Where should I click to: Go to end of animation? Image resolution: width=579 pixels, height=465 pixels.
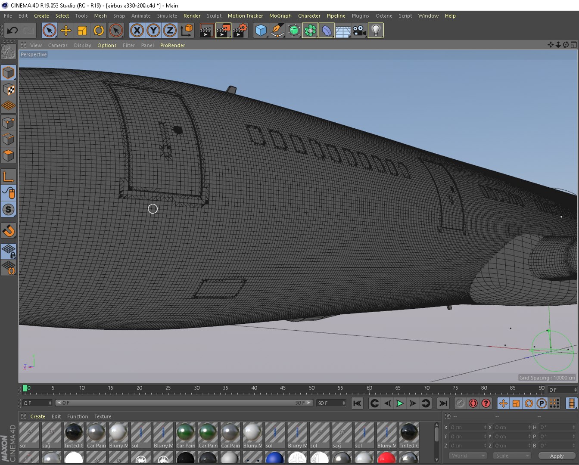(x=443, y=403)
